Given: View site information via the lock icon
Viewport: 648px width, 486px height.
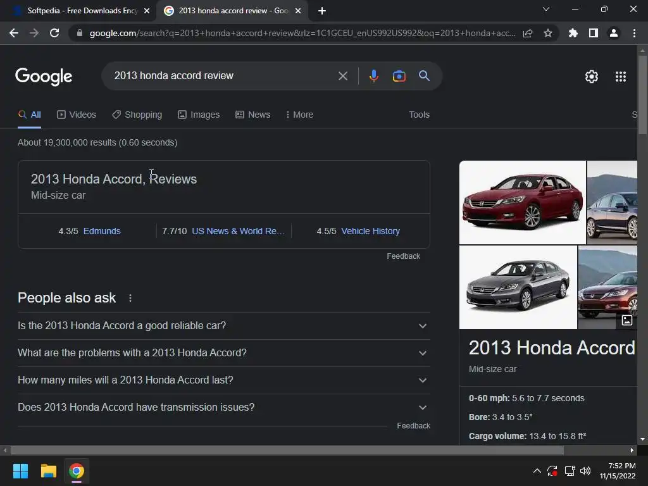Looking at the screenshot, I should pos(80,33).
